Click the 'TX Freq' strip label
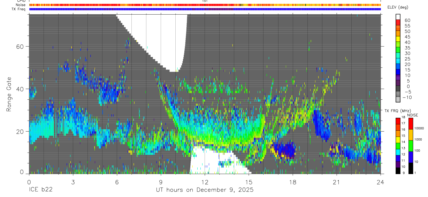 coord(18,9)
